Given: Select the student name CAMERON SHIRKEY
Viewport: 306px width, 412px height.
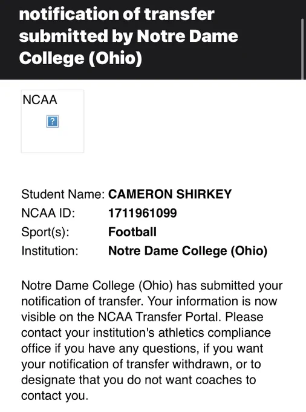Looking at the screenshot, I should [170, 194].
